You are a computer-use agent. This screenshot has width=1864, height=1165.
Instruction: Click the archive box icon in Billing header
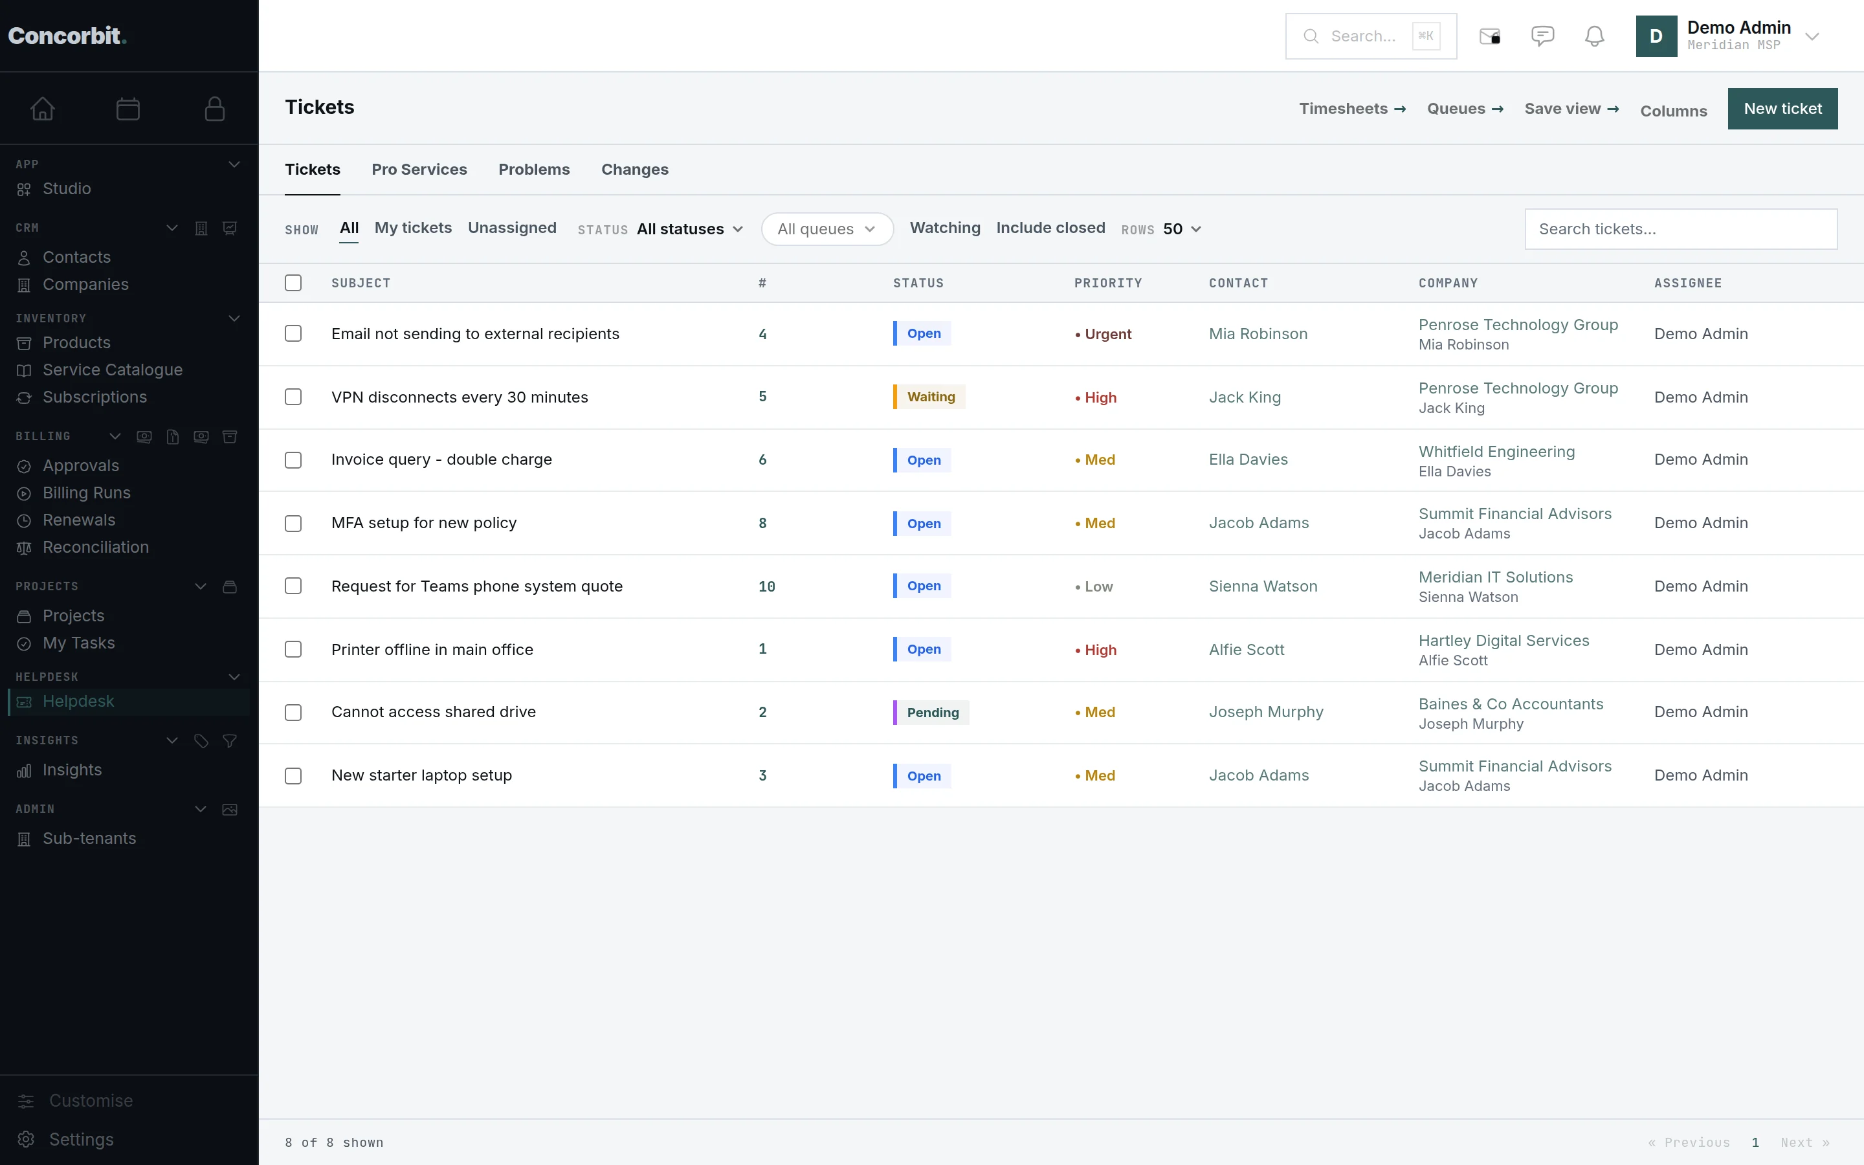230,437
